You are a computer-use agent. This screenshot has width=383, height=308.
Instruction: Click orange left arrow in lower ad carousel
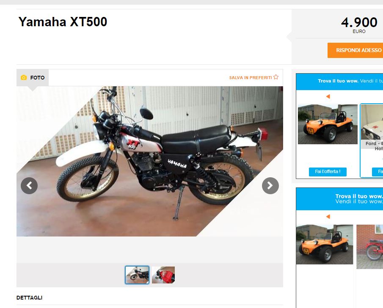[x=328, y=217]
